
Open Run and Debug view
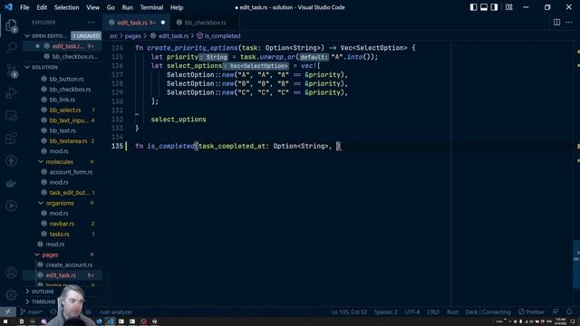tap(11, 92)
